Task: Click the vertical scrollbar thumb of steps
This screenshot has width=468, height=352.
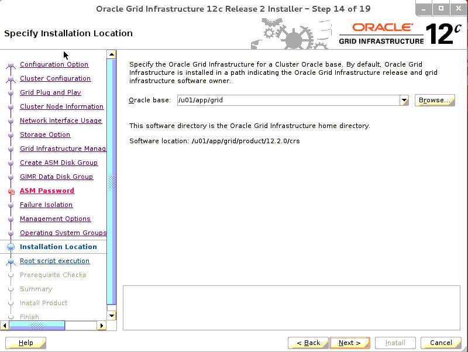Action: (112, 182)
